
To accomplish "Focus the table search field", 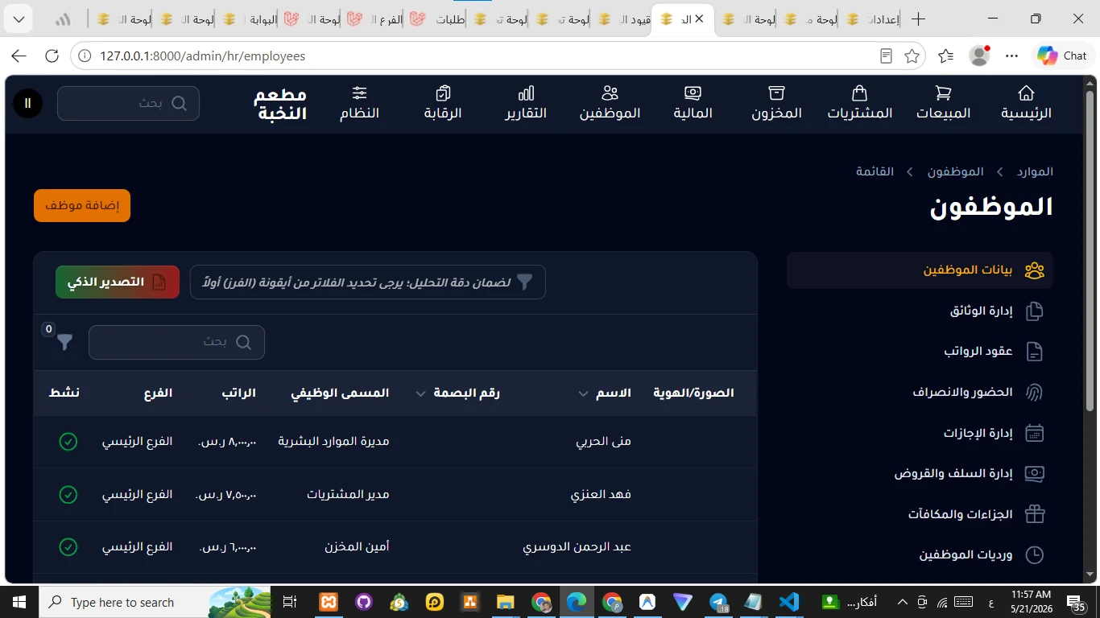I will click(176, 342).
